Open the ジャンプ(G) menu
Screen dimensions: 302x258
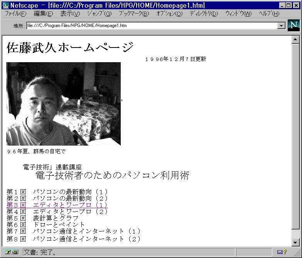click(x=99, y=14)
